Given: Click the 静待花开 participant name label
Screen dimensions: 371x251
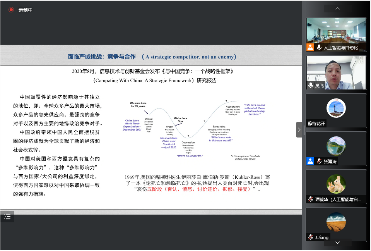Looking at the screenshot, I should 317,123.
